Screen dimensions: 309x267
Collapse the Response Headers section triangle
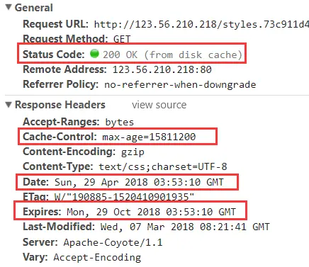[9, 105]
